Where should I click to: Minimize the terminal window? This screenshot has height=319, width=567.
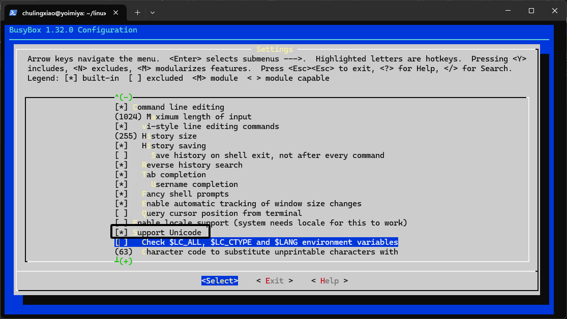[508, 11]
